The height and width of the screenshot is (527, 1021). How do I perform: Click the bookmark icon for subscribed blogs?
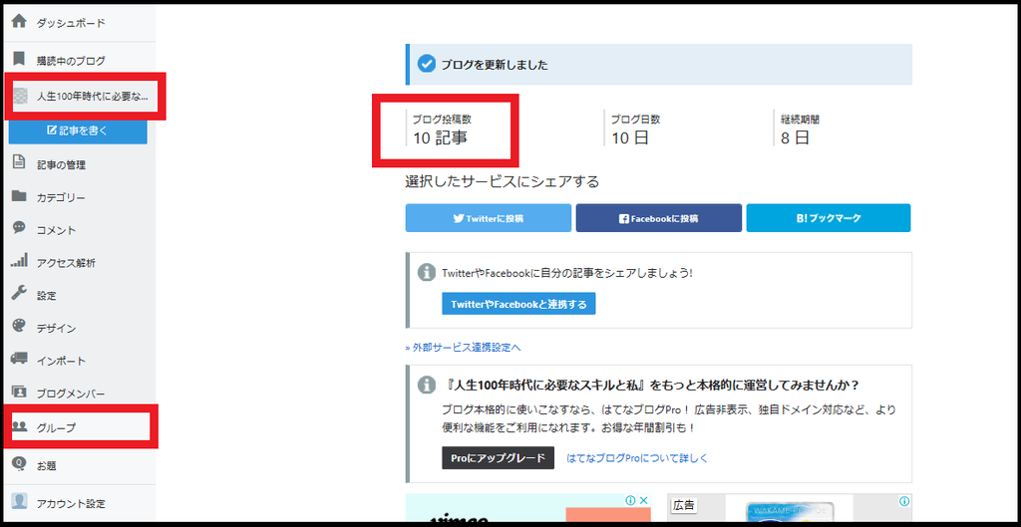[20, 59]
